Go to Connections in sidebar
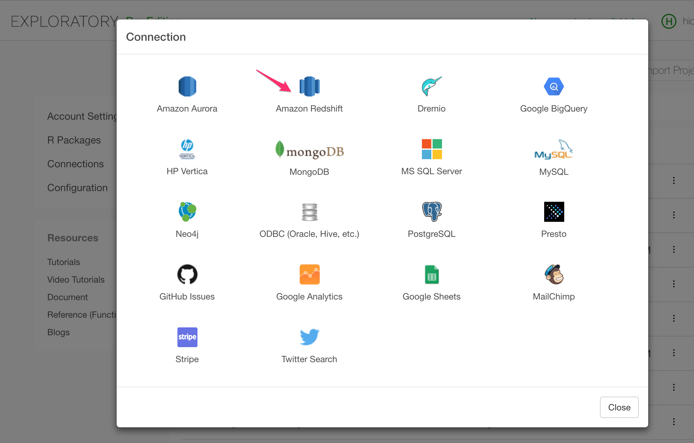The height and width of the screenshot is (443, 694). point(76,164)
